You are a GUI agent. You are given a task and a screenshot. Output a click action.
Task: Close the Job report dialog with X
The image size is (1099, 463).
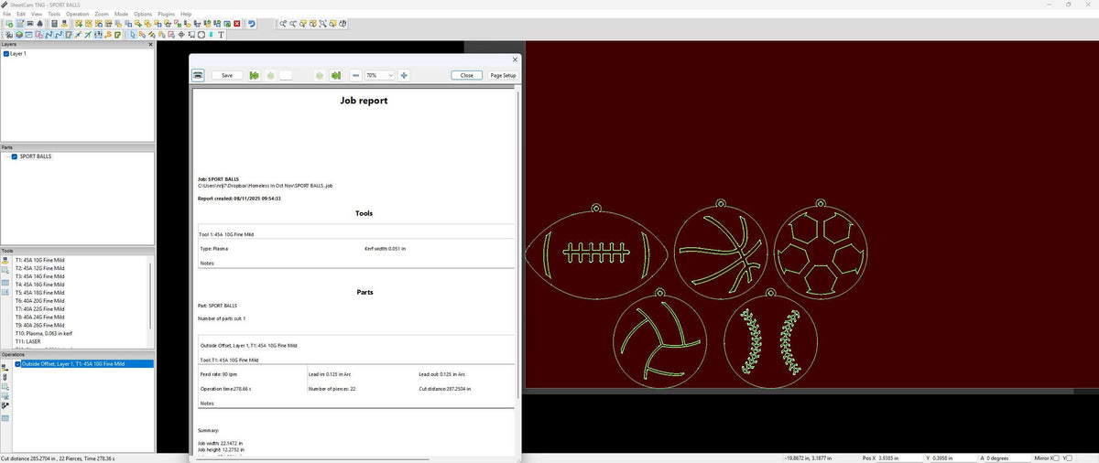point(515,59)
